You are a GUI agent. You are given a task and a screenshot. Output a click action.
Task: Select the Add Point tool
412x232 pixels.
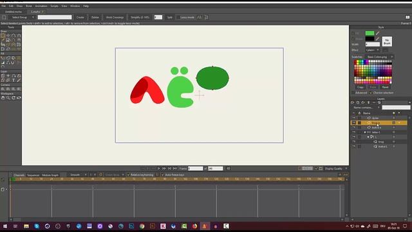[14, 35]
